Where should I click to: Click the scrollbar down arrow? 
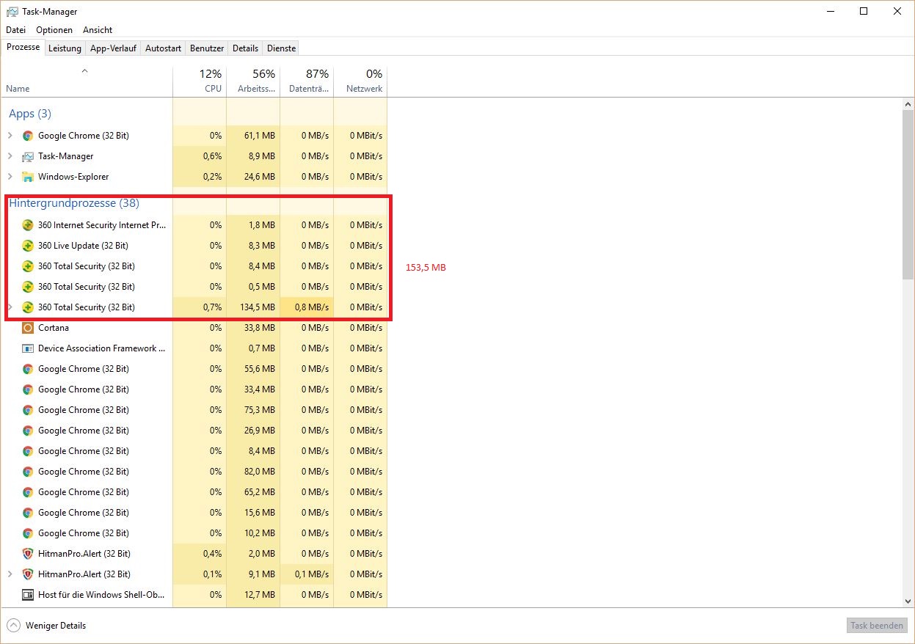click(x=908, y=601)
